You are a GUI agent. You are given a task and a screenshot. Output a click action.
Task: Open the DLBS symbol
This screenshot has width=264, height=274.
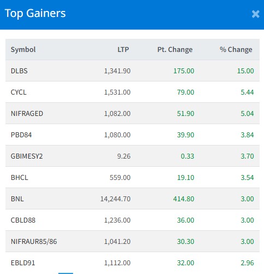pos(19,71)
